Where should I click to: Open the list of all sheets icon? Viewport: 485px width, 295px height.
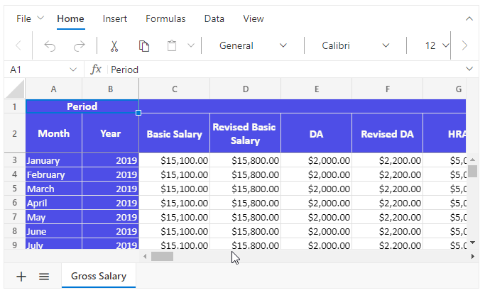coord(44,277)
